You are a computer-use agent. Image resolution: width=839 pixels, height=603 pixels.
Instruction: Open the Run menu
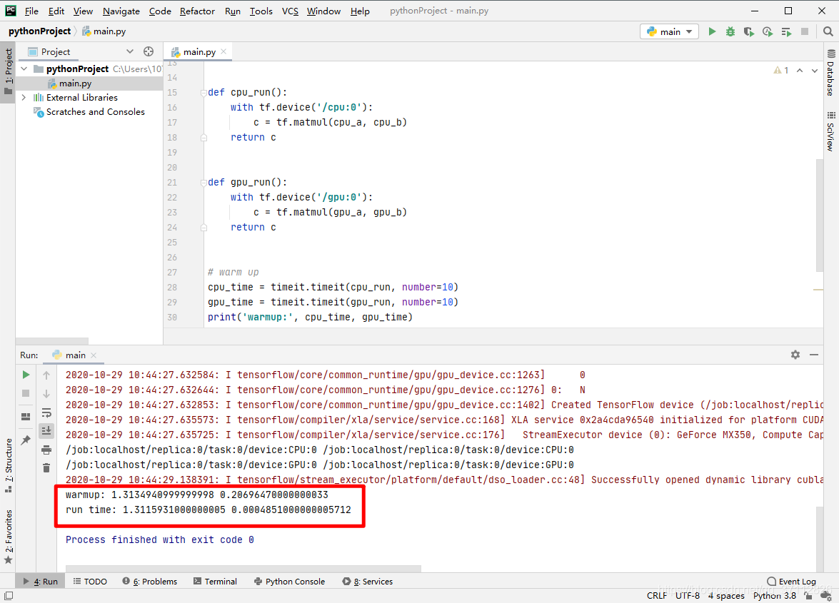pyautogui.click(x=232, y=11)
